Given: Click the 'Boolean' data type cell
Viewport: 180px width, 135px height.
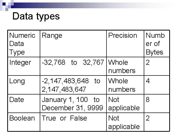Looking at the screenshot, I should pyautogui.click(x=24, y=122).
